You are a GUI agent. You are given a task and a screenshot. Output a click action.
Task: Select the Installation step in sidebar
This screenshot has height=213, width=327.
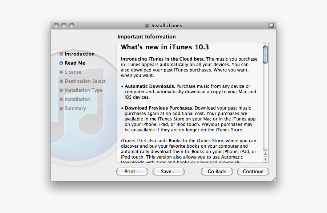pyautogui.click(x=77, y=99)
